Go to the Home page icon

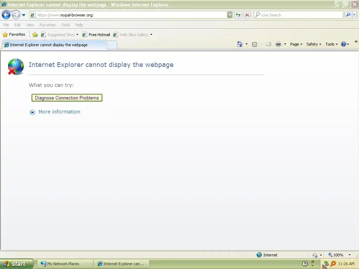240,44
